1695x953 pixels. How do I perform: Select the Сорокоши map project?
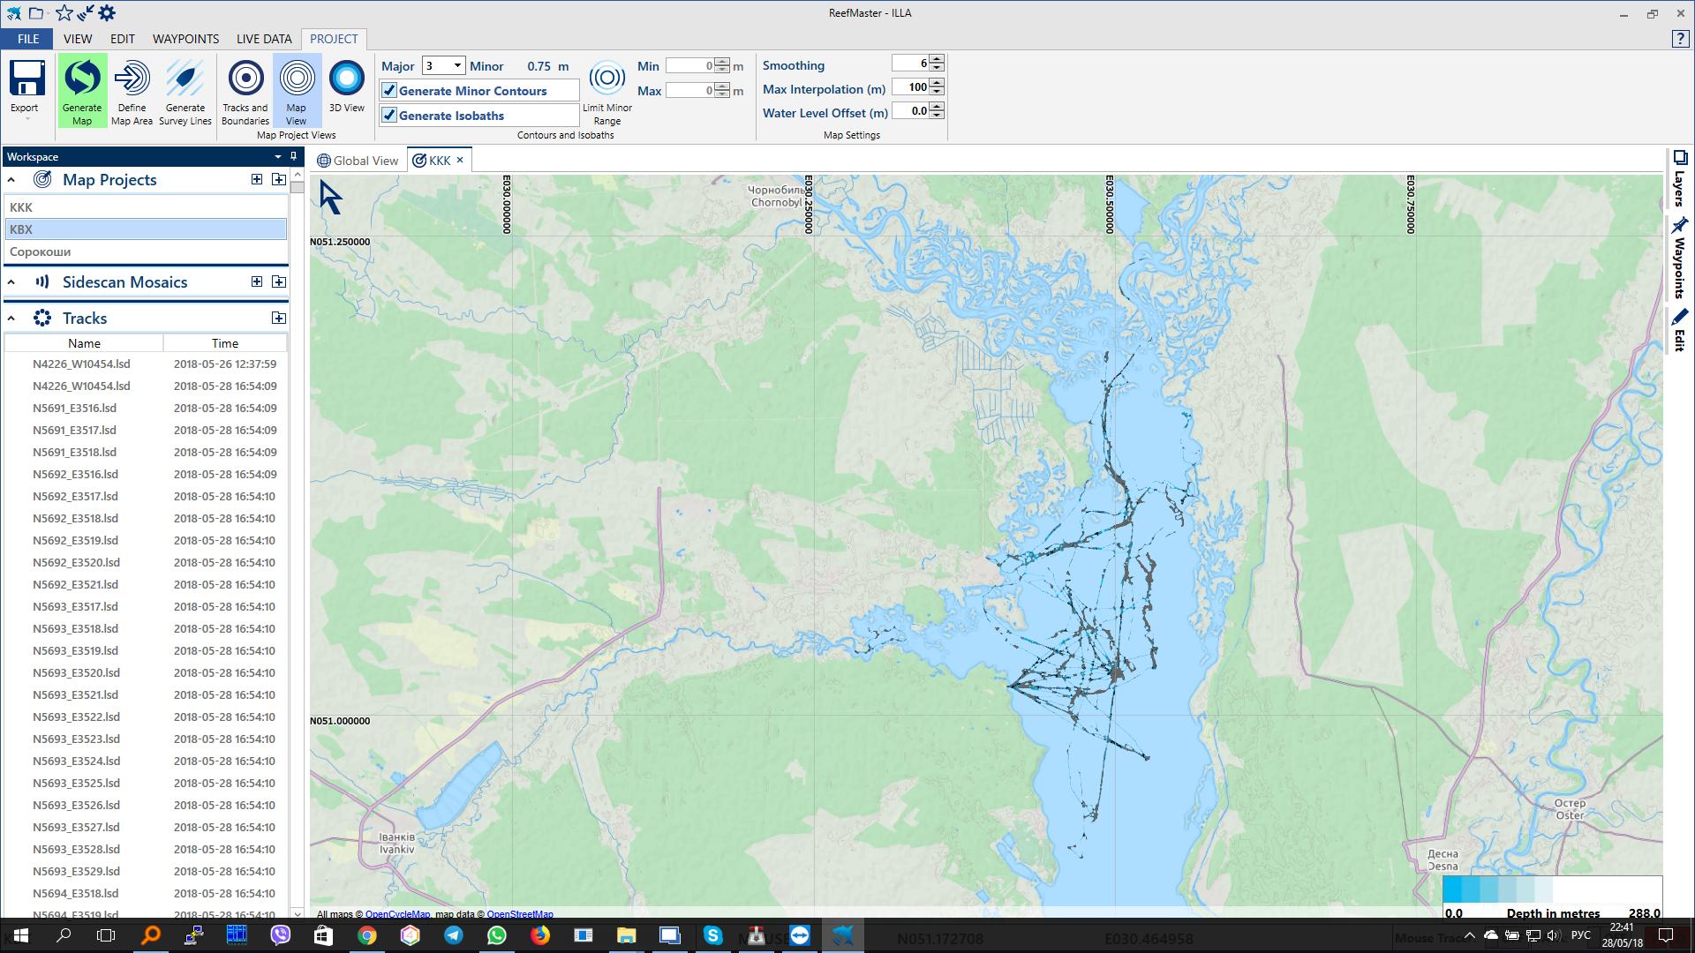(x=41, y=252)
